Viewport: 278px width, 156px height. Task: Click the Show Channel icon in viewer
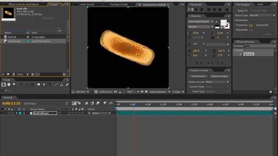coord(124,92)
